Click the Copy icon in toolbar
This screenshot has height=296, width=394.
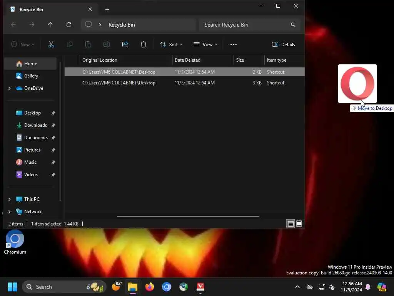coord(70,45)
